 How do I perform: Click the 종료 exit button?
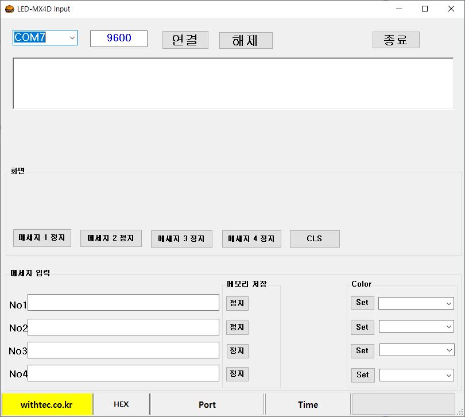tap(396, 40)
